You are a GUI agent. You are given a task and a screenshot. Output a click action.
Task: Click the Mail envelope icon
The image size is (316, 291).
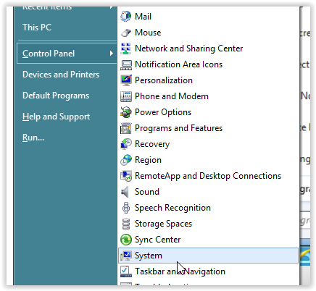coord(126,17)
